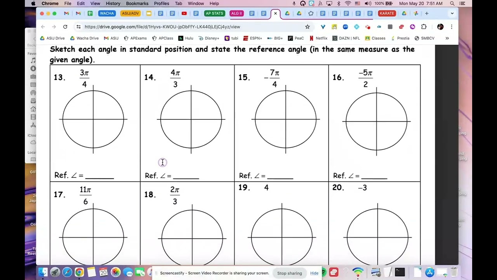497x280 pixels.
Task: Bookmark this page using the star icon
Action: tap(308, 26)
